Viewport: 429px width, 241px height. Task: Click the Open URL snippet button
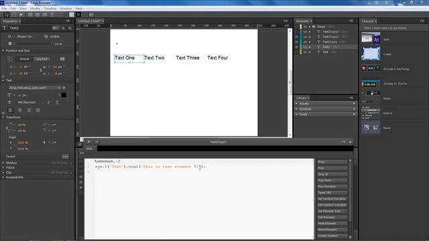tap(332, 193)
